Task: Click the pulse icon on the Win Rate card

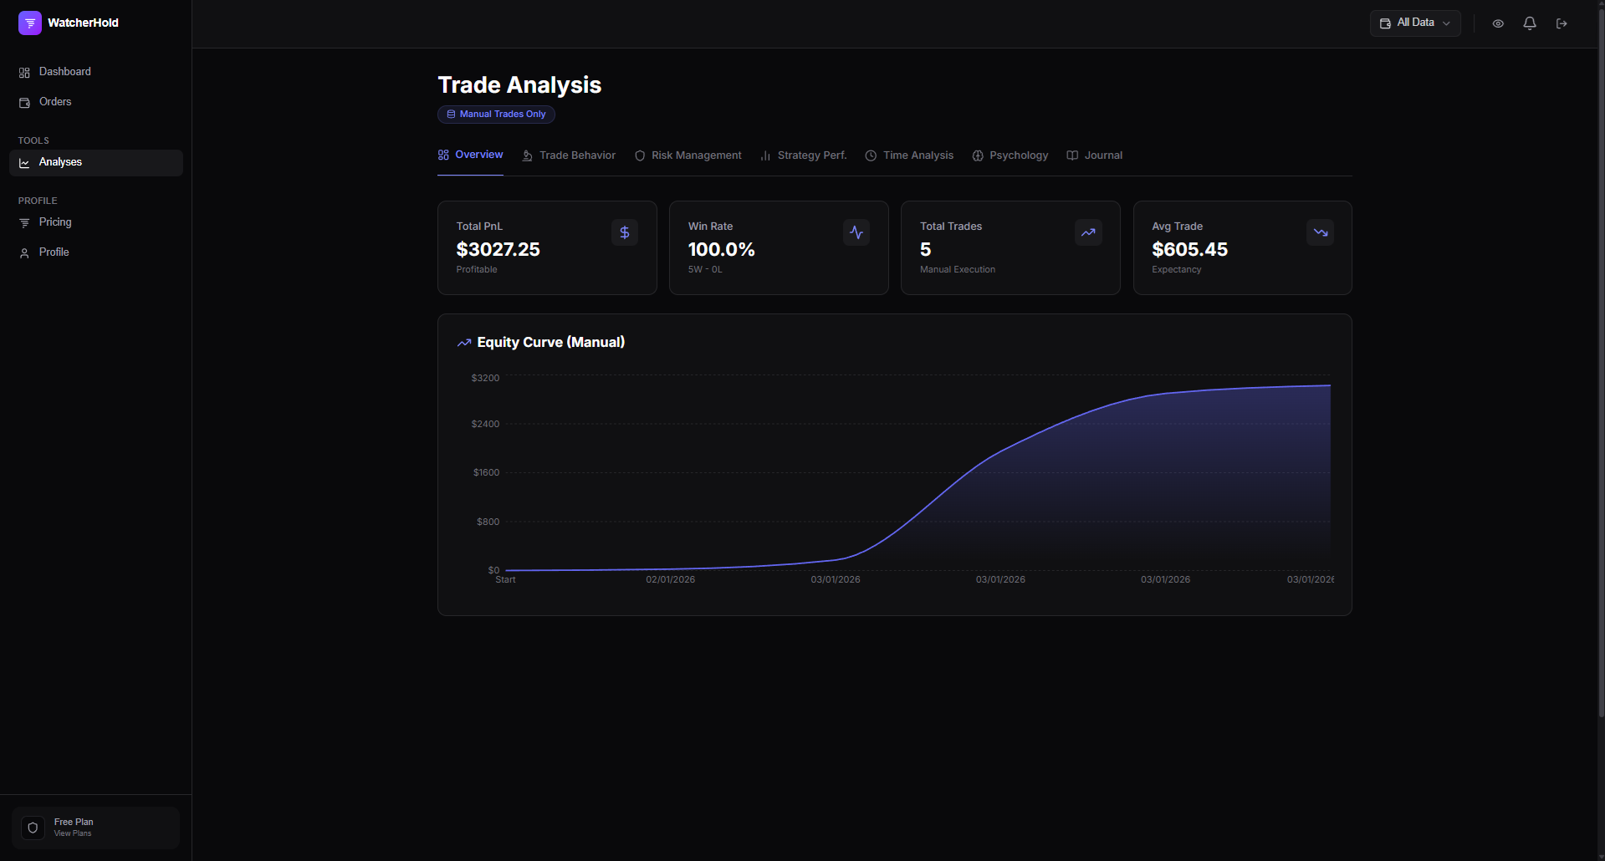Action: 856,232
